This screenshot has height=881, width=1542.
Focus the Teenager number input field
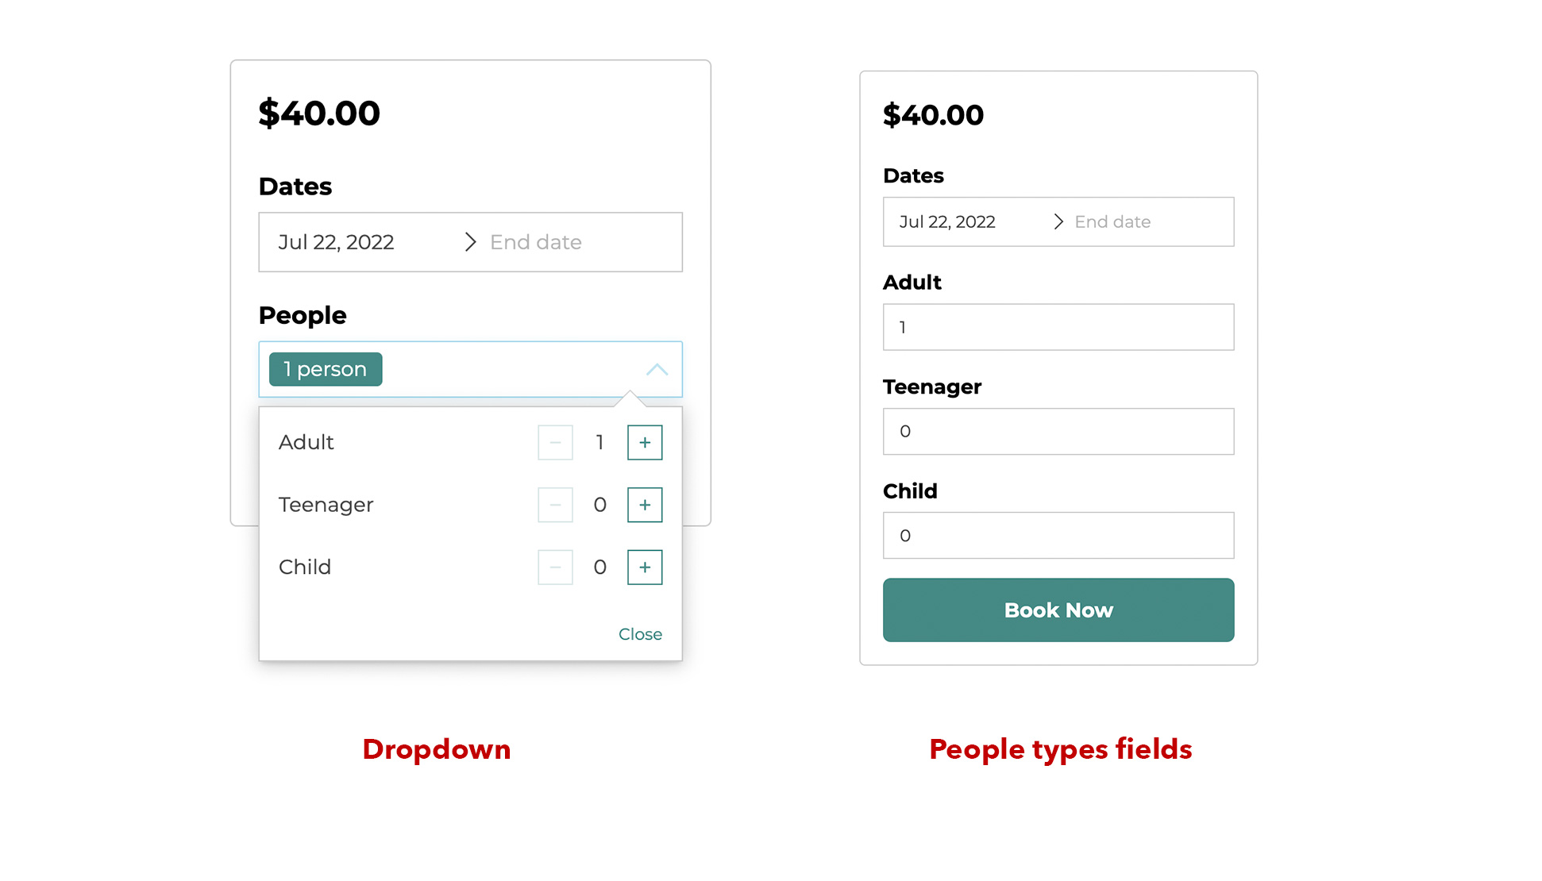[x=1058, y=432]
